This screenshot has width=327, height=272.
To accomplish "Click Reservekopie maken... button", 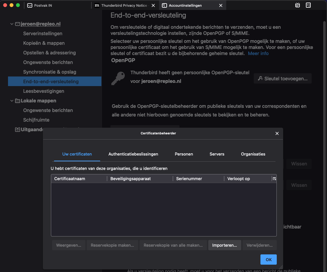I will tap(112, 245).
